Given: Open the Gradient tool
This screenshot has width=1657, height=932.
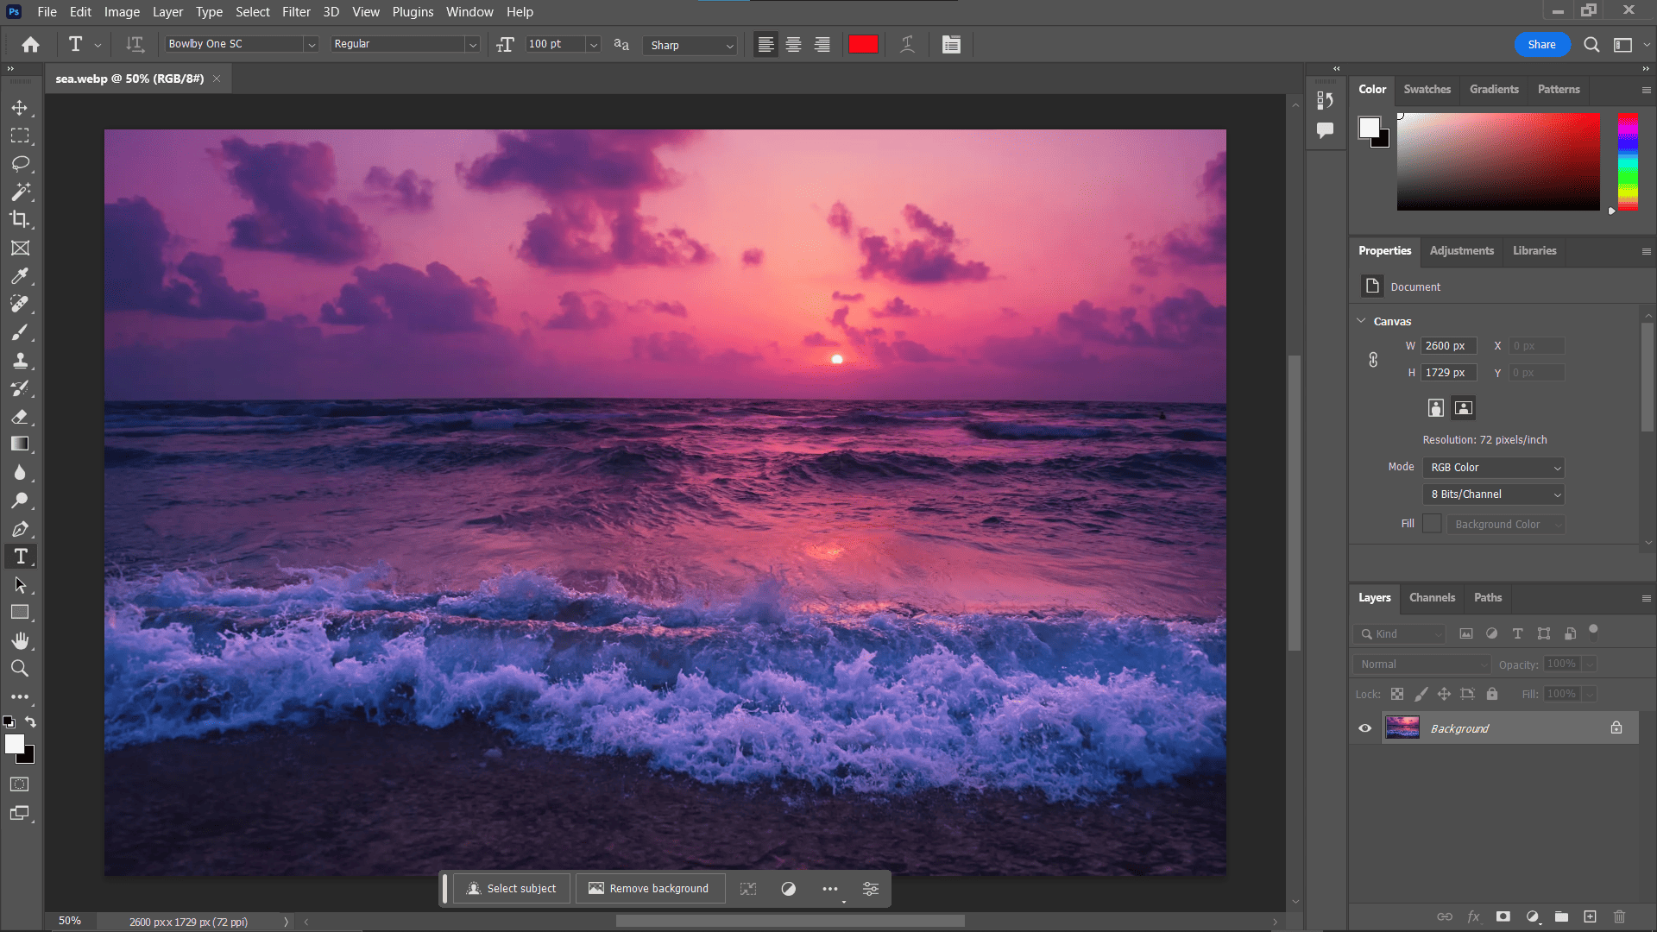Looking at the screenshot, I should (22, 444).
